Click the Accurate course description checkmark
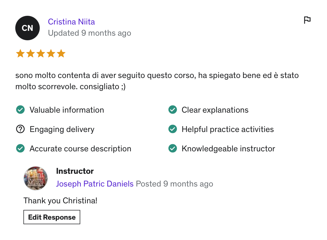 coord(20,149)
